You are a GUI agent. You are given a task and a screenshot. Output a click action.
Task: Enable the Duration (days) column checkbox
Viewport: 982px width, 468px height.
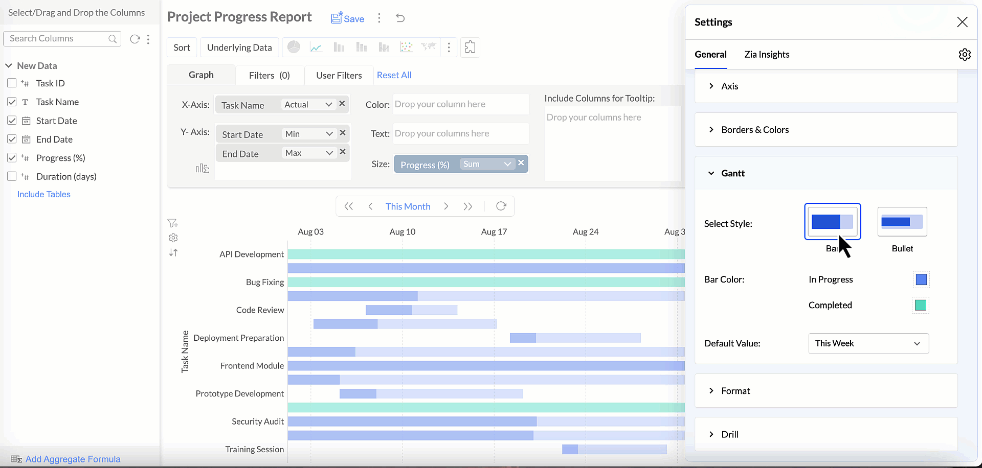point(12,176)
